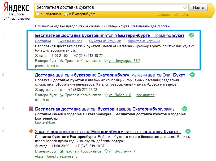Click the Яндекс logo
The width and height of the screenshot is (216, 161).
(16, 7)
